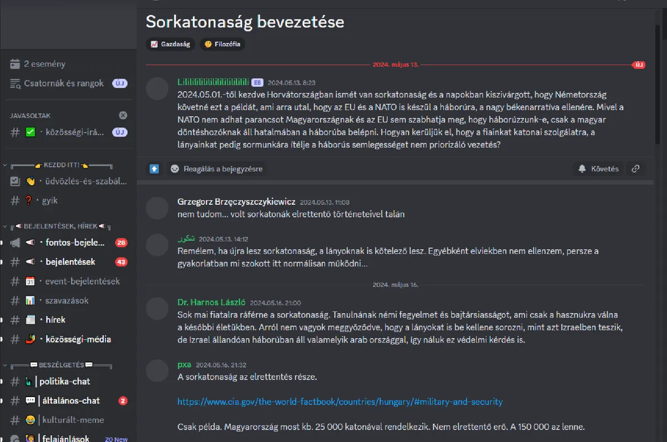667x442 pixels.
Task: Toggle the Filozófia tag chip
Action: pos(222,44)
